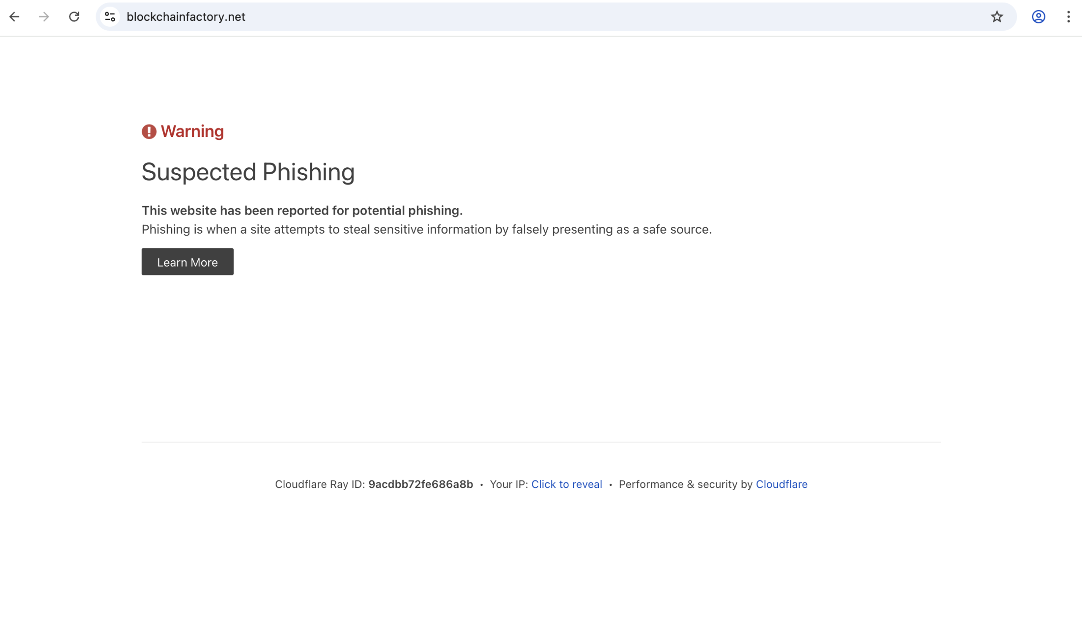Select the URL in the address bar
The image size is (1082, 637).
186,17
